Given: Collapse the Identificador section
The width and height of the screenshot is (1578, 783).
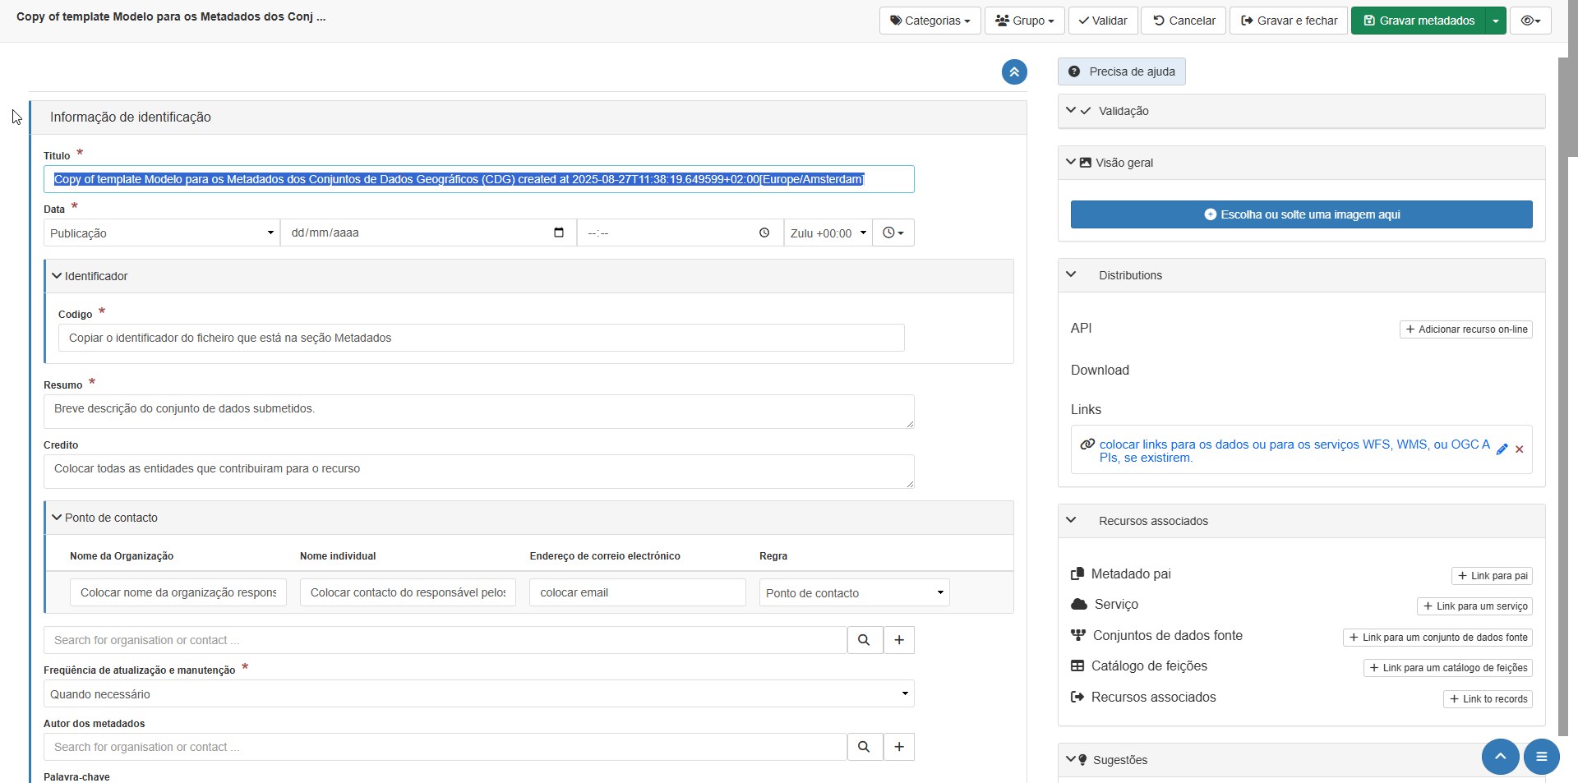Looking at the screenshot, I should point(57,276).
